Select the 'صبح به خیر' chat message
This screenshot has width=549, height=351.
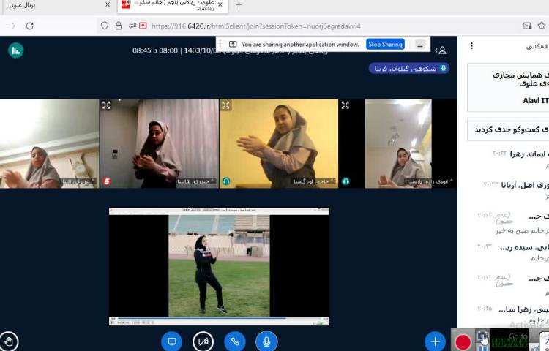[x=523, y=230]
